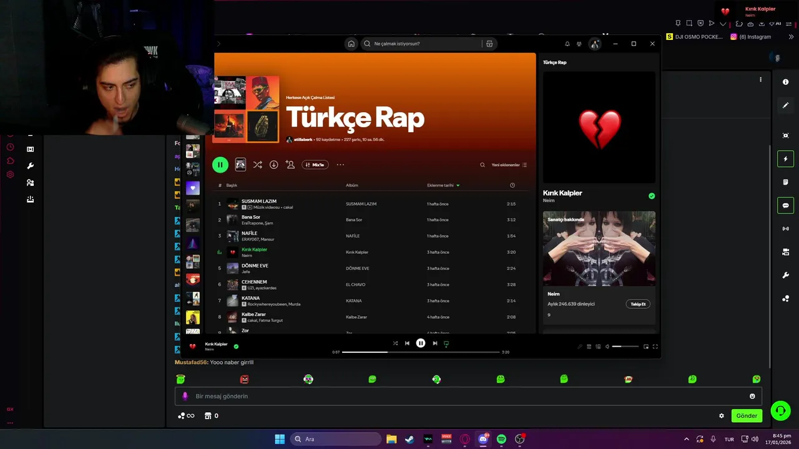Go to Spotify home via house icon
Screen dimensions: 799x449
tap(351, 44)
